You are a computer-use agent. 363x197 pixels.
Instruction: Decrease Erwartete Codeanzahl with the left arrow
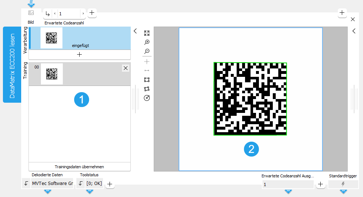point(55,13)
